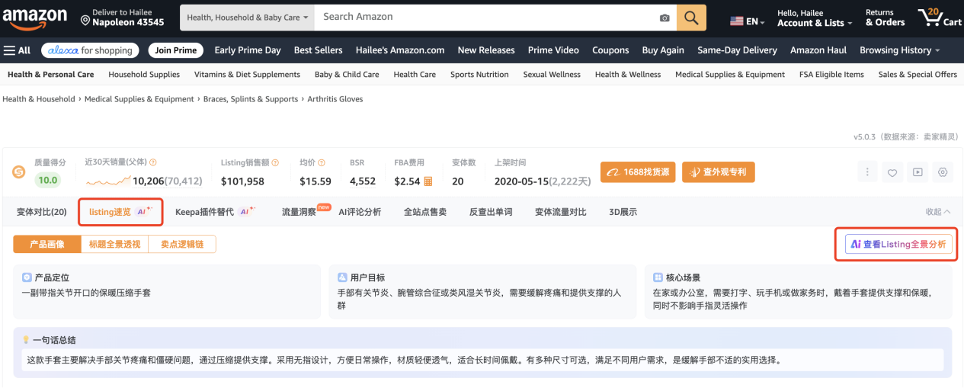Click the 30-day sales trend sparkline

107,182
